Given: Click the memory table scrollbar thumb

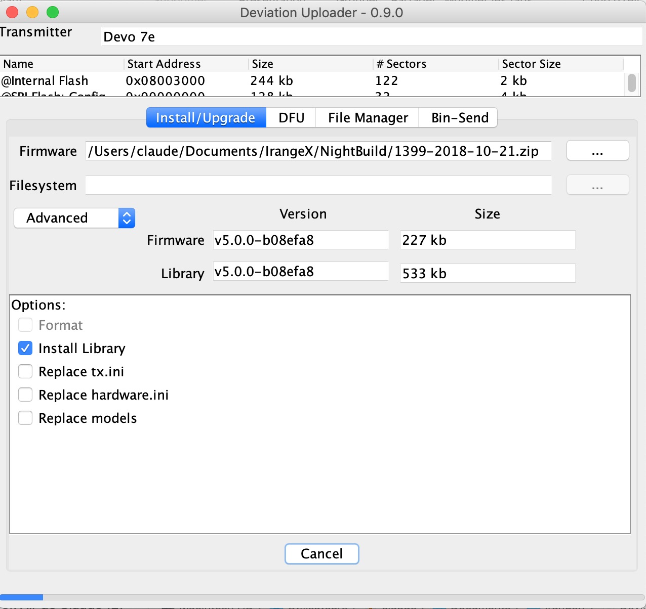Looking at the screenshot, I should (x=632, y=83).
